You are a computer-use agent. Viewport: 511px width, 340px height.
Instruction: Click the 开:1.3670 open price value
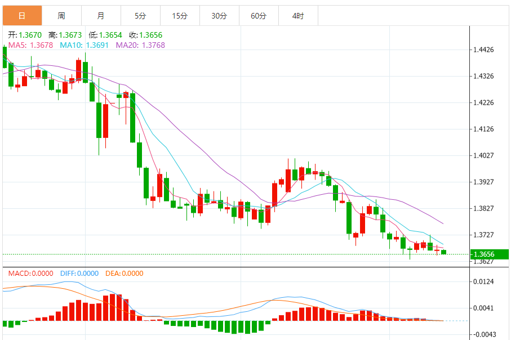pyautogui.click(x=25, y=35)
